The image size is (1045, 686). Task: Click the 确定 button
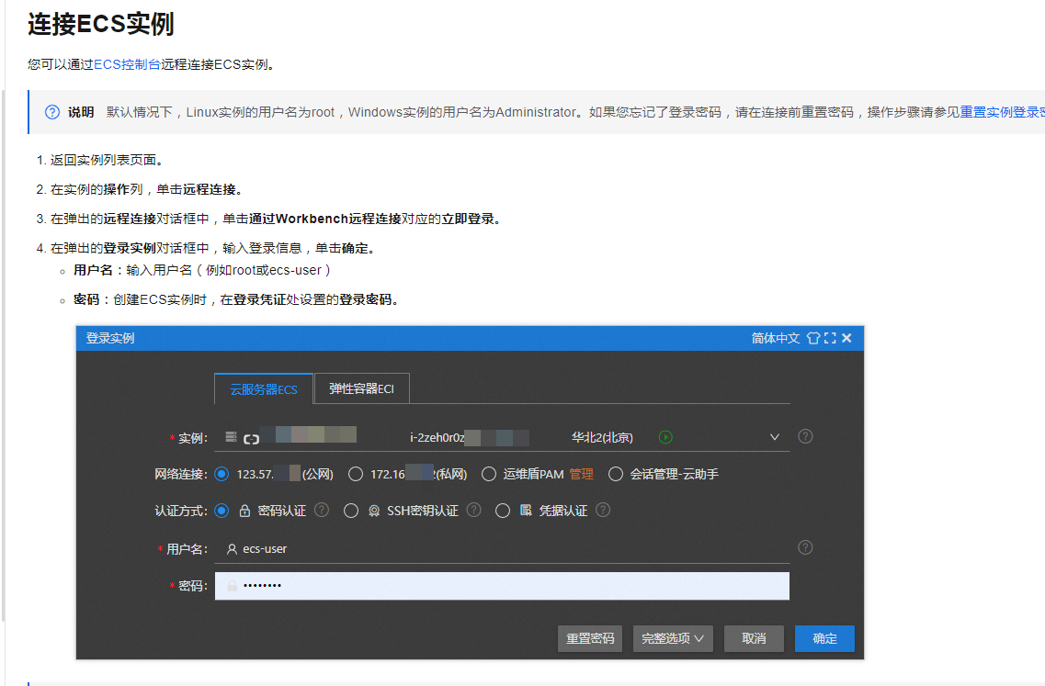(824, 639)
